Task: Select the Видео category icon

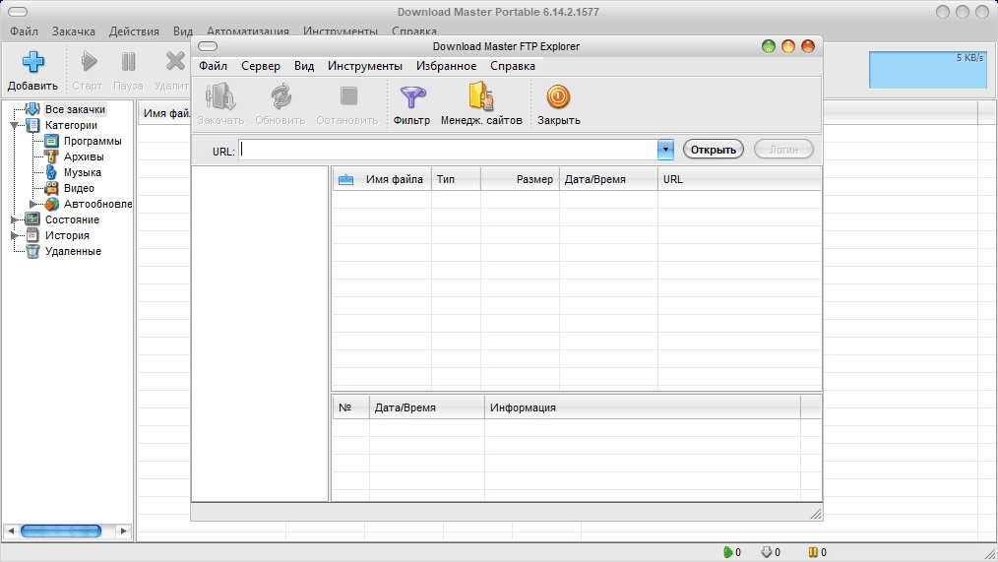Action: click(x=51, y=188)
